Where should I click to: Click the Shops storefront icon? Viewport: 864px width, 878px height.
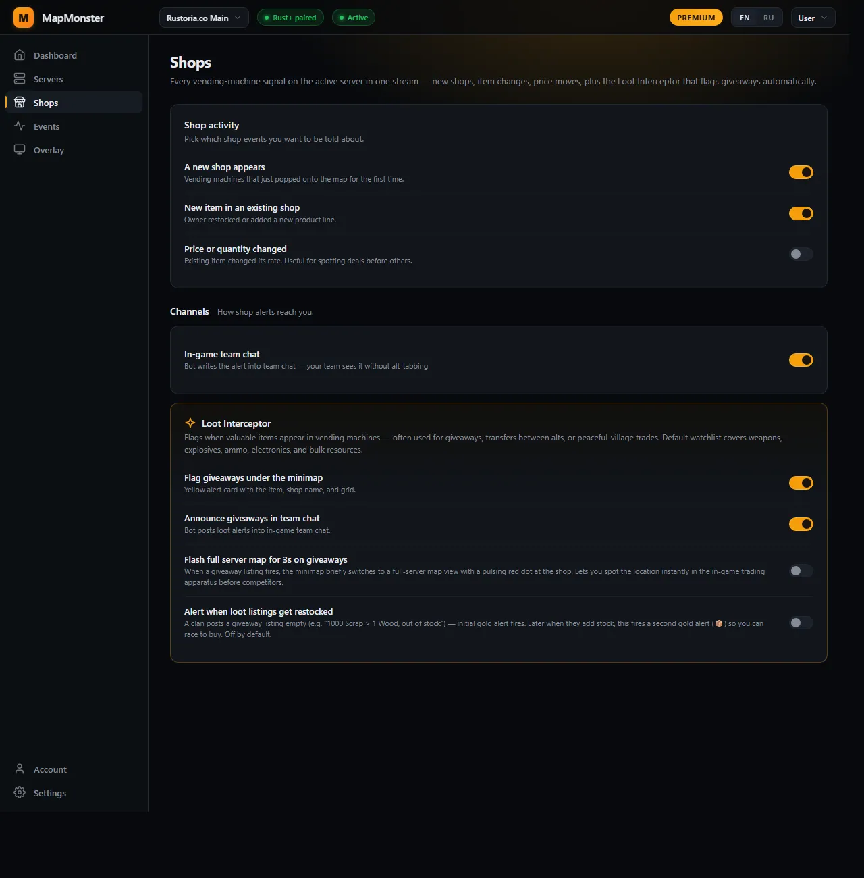(x=20, y=102)
